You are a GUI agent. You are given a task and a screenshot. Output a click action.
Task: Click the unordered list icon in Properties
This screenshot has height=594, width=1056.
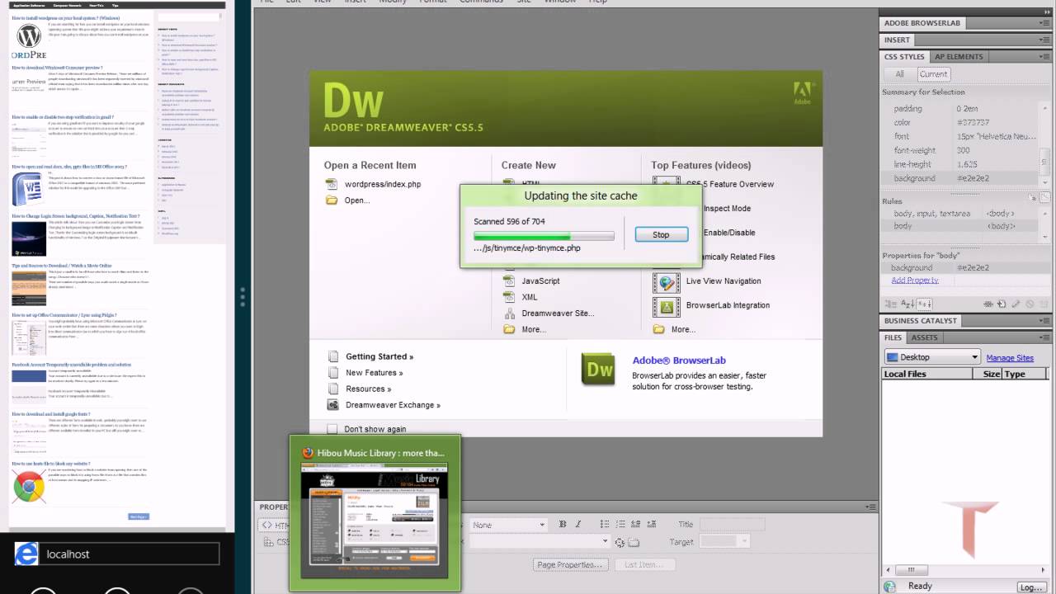605,525
